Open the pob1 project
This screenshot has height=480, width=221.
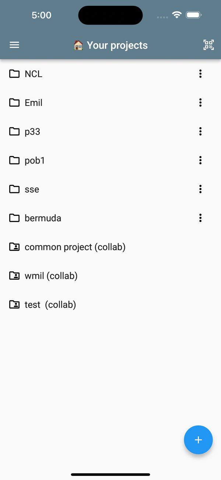tap(35, 160)
